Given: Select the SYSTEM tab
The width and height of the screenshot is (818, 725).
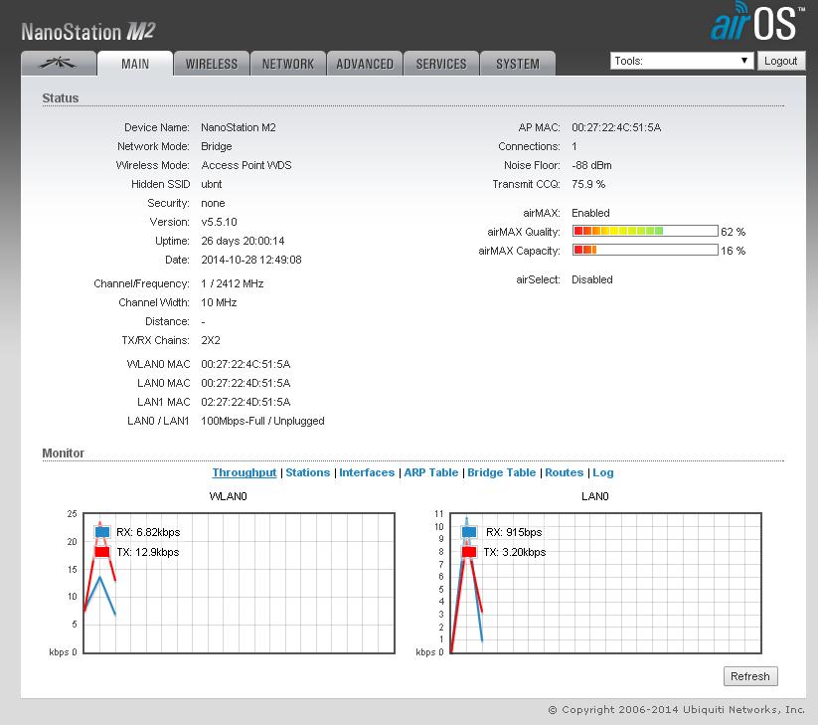Looking at the screenshot, I should pyautogui.click(x=518, y=64).
